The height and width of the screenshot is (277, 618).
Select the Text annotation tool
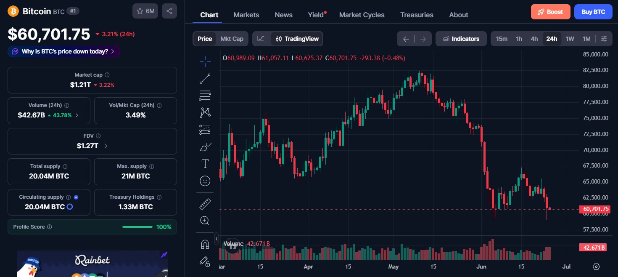point(205,164)
